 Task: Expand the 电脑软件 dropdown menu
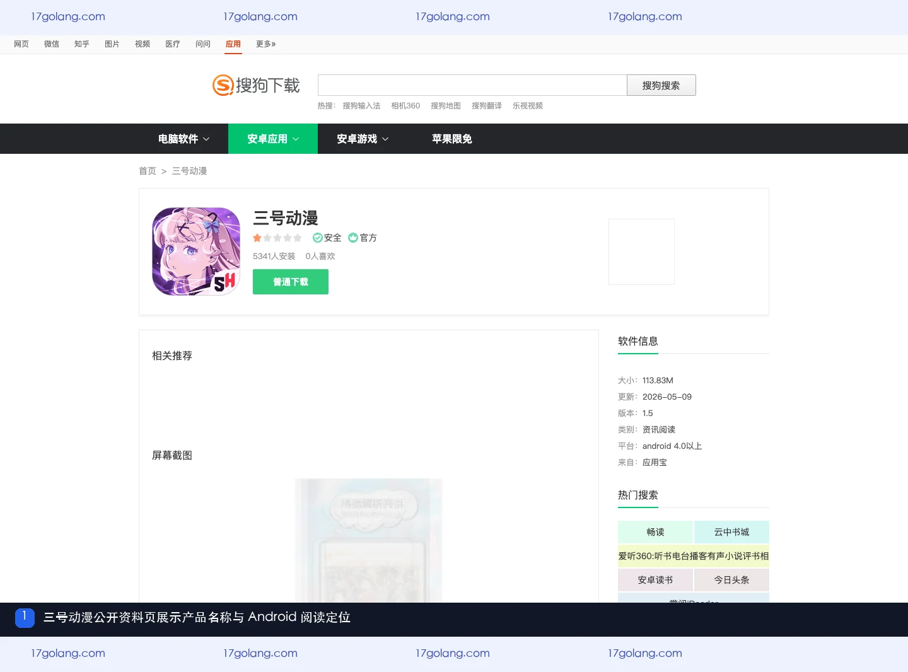coord(183,139)
